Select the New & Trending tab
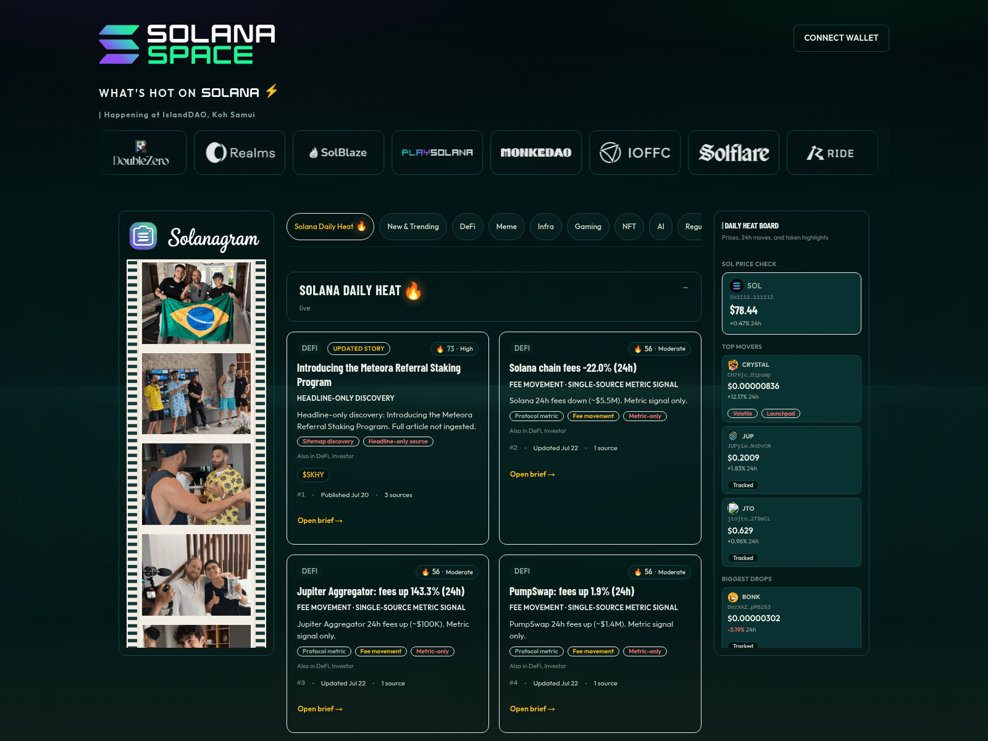 (413, 227)
